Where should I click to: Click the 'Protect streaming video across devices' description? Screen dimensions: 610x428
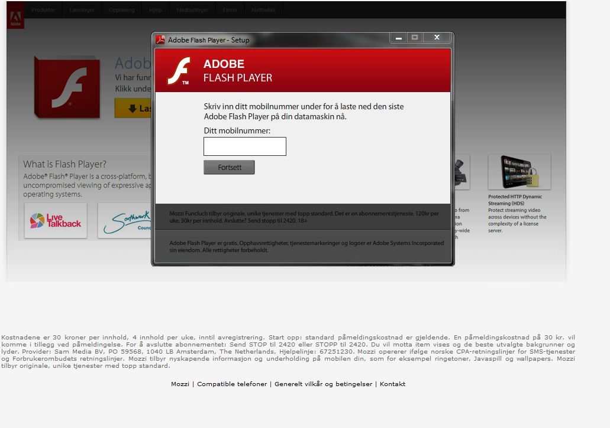click(518, 220)
